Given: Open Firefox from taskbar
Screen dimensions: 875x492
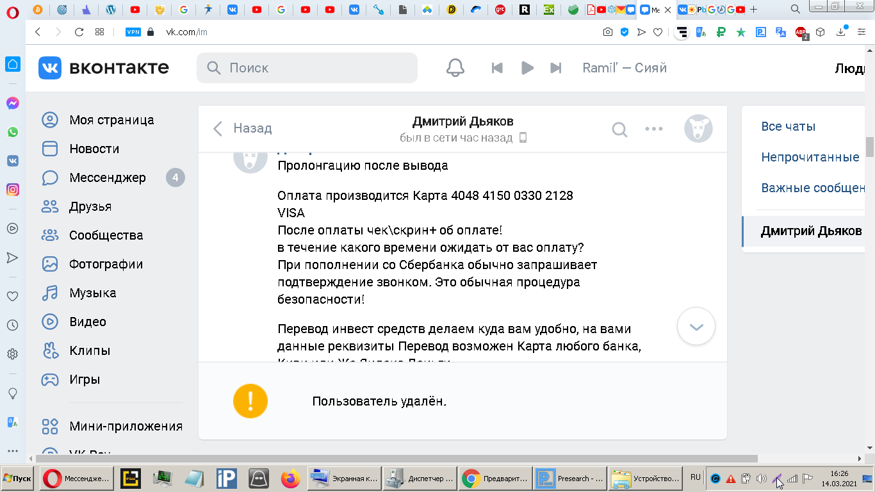Looking at the screenshot, I should click(290, 479).
